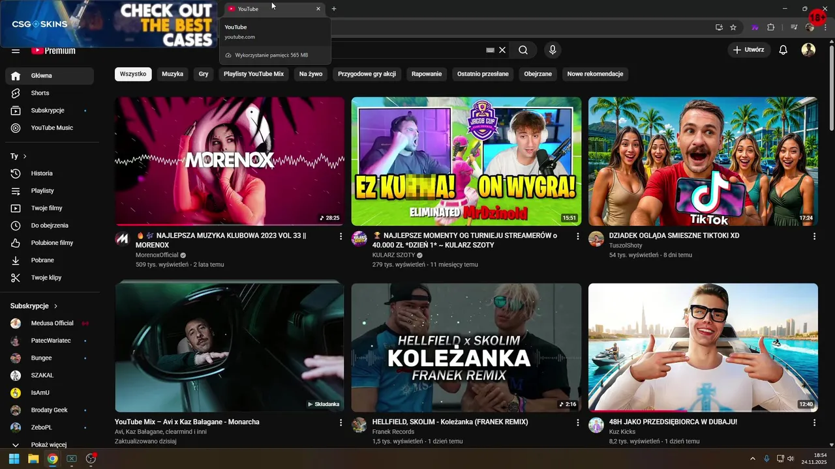Open options for DZIADEK OGLĄDA video
This screenshot has height=469, width=835.
[x=814, y=236]
